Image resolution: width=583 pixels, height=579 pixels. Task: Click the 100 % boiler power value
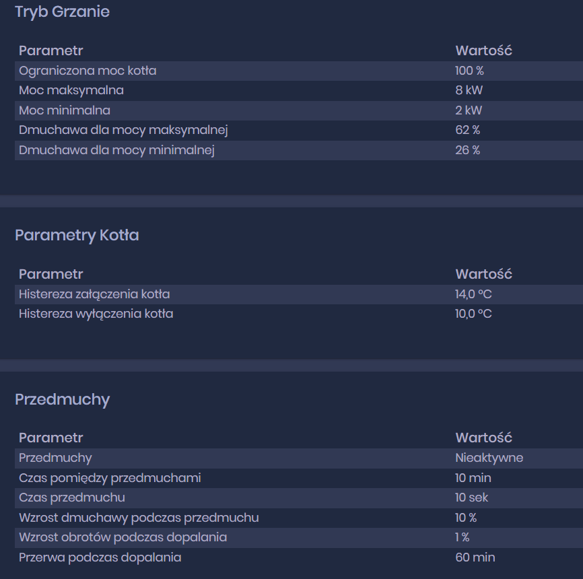(469, 71)
